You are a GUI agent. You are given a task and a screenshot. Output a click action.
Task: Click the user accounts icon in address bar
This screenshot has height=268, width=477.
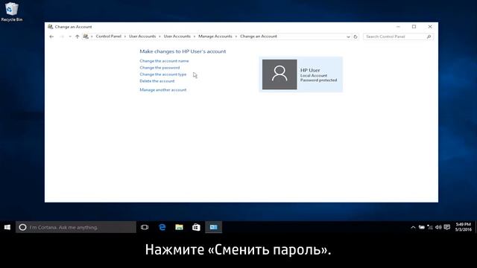point(86,36)
